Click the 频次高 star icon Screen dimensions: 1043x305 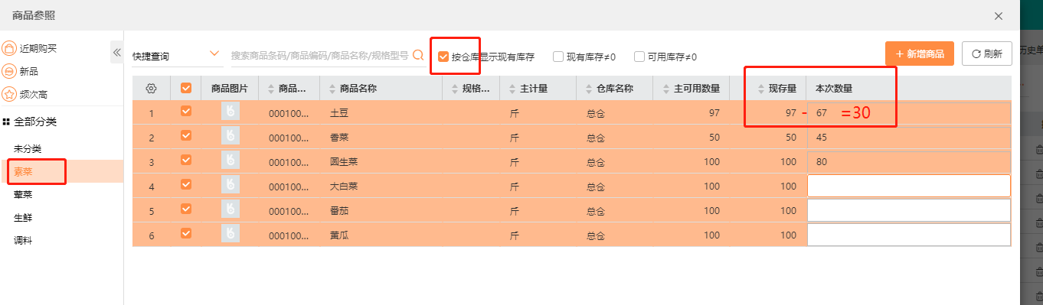click(9, 94)
